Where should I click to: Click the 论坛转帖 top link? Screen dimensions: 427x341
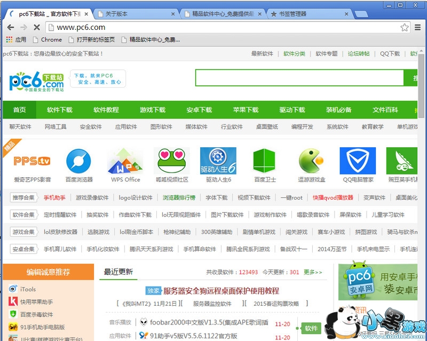click(358, 54)
